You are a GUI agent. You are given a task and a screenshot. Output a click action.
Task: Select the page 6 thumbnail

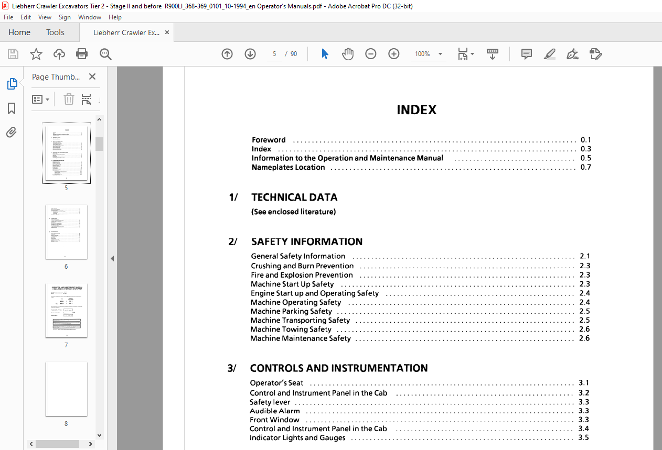[66, 232]
